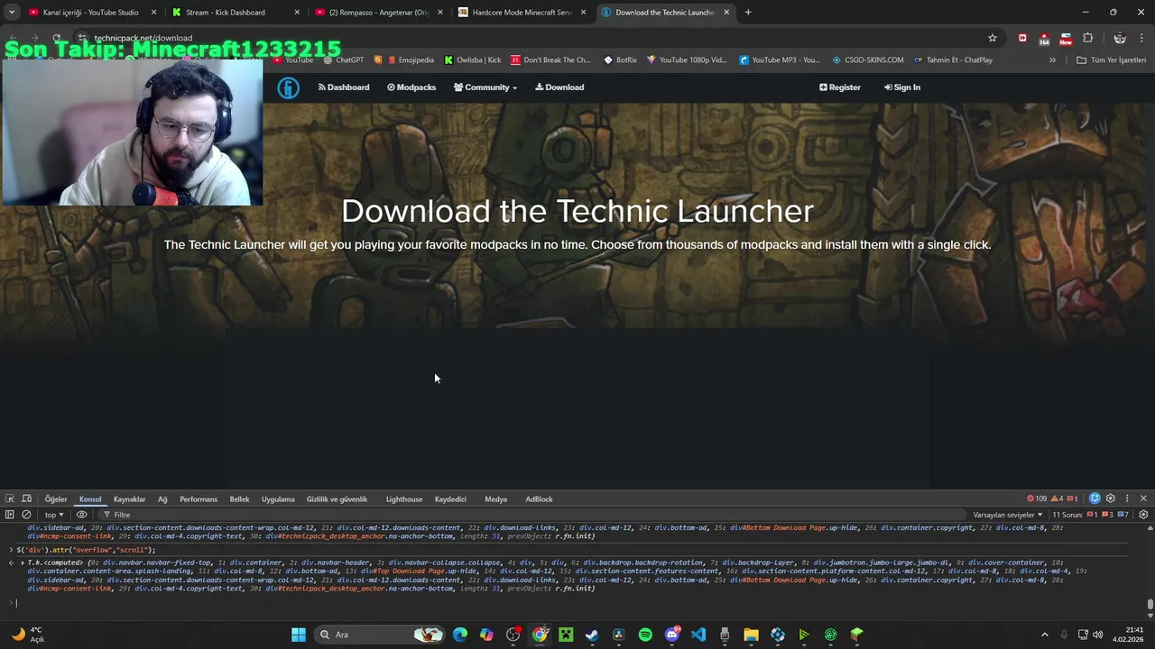Image resolution: width=1155 pixels, height=649 pixels.
Task: Switch to the Lighthouse DevTools tab
Action: pos(404,498)
